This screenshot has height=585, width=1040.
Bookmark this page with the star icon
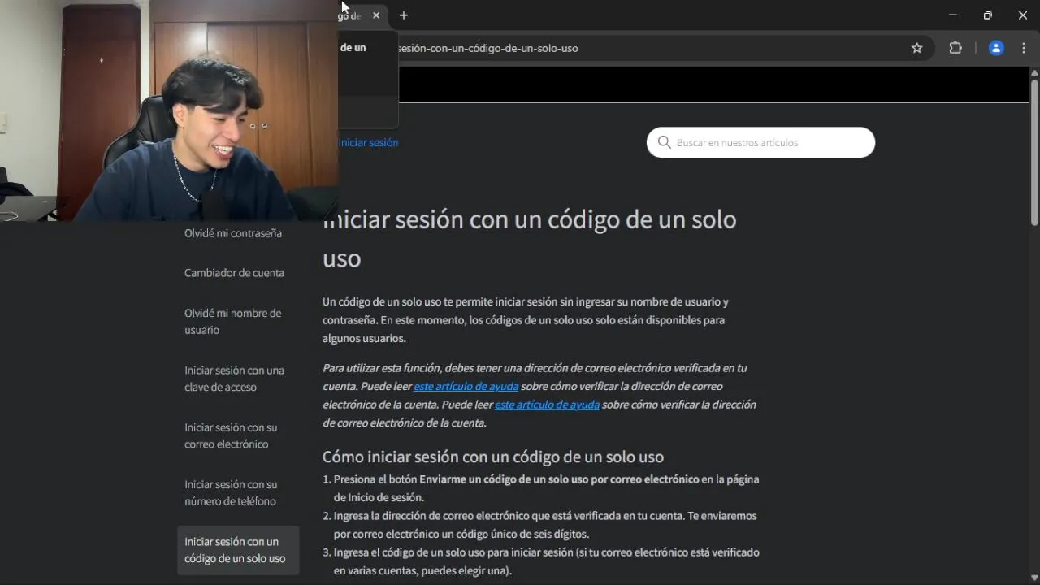[917, 48]
